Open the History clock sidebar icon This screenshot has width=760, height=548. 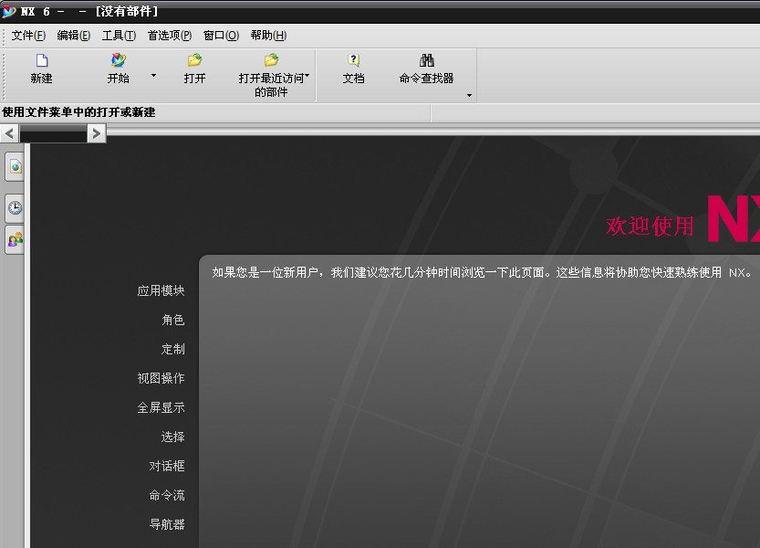click(x=15, y=207)
